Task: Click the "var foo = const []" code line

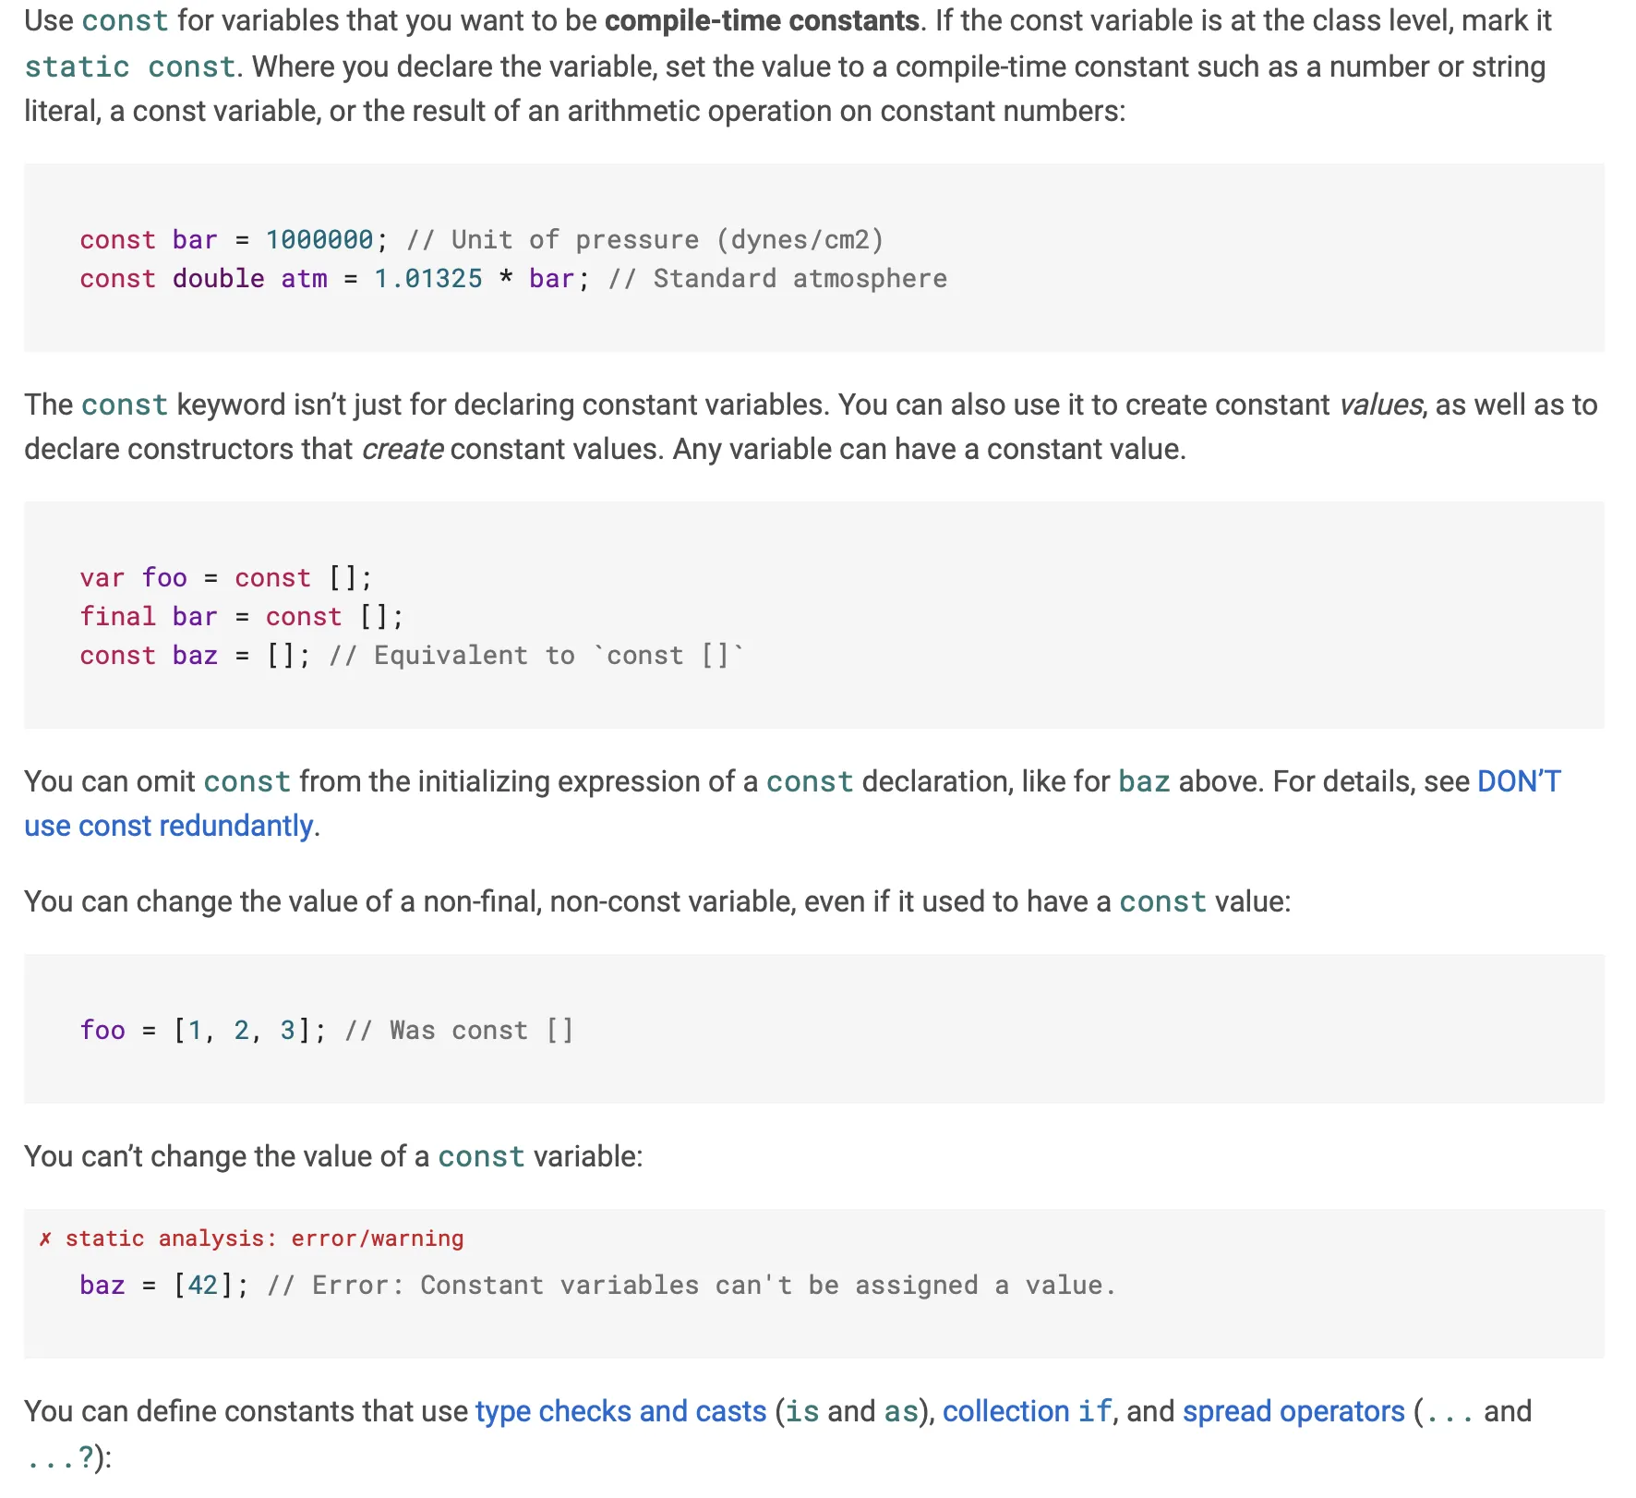Action: click(x=225, y=578)
